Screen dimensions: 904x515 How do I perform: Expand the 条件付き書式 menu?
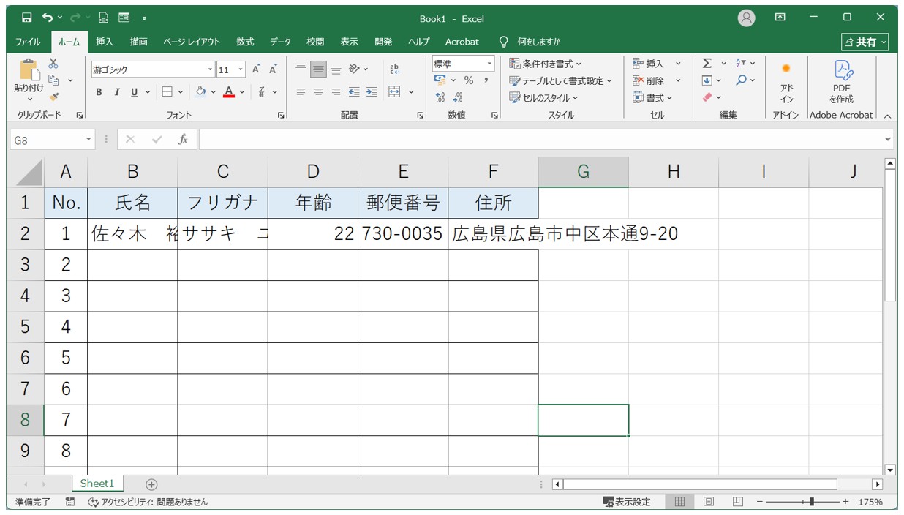tap(546, 64)
